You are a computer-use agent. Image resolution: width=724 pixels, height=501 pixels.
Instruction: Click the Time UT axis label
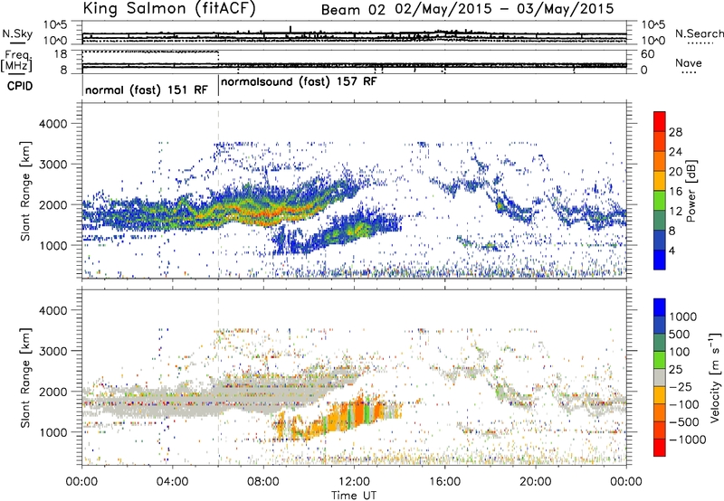354,495
